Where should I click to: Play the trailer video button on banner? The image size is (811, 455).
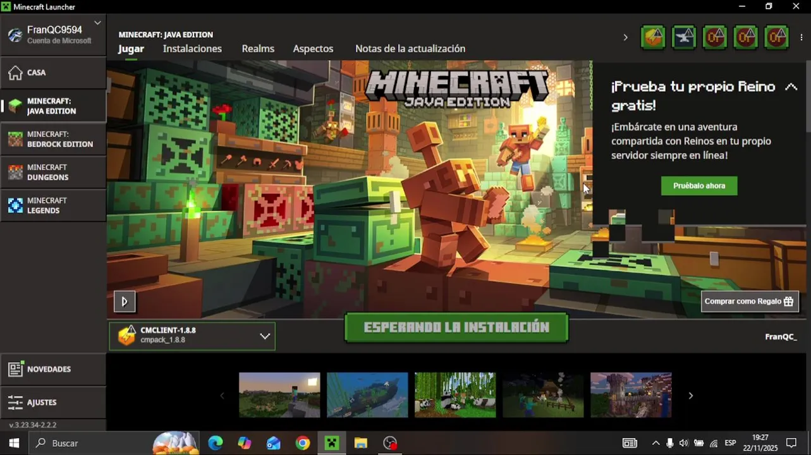pyautogui.click(x=125, y=301)
